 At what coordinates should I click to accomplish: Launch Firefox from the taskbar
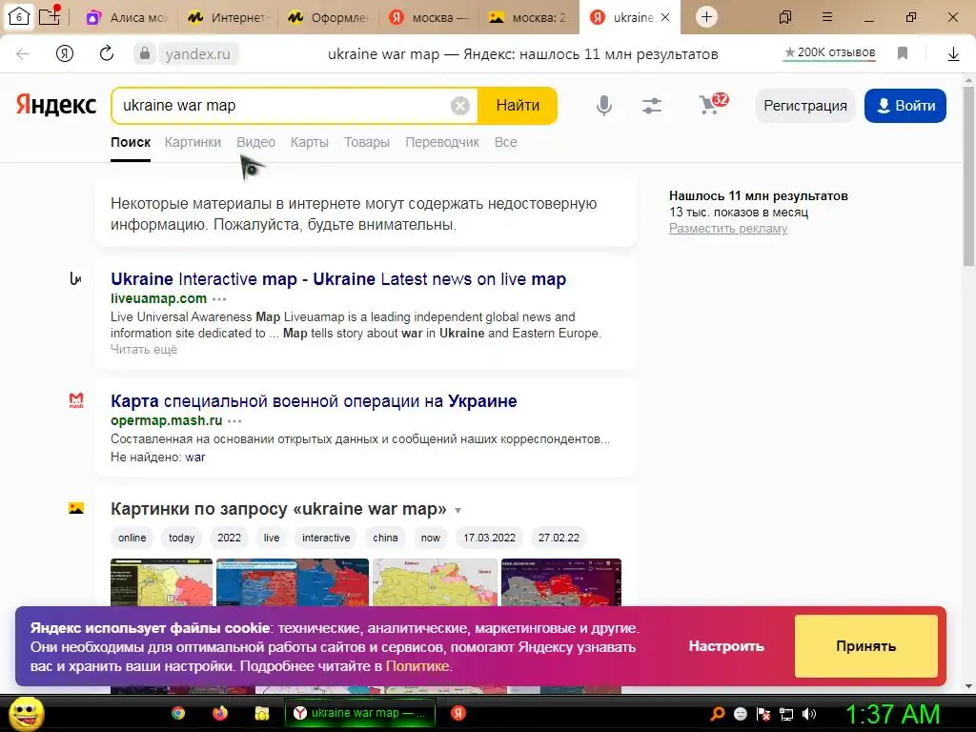220,713
